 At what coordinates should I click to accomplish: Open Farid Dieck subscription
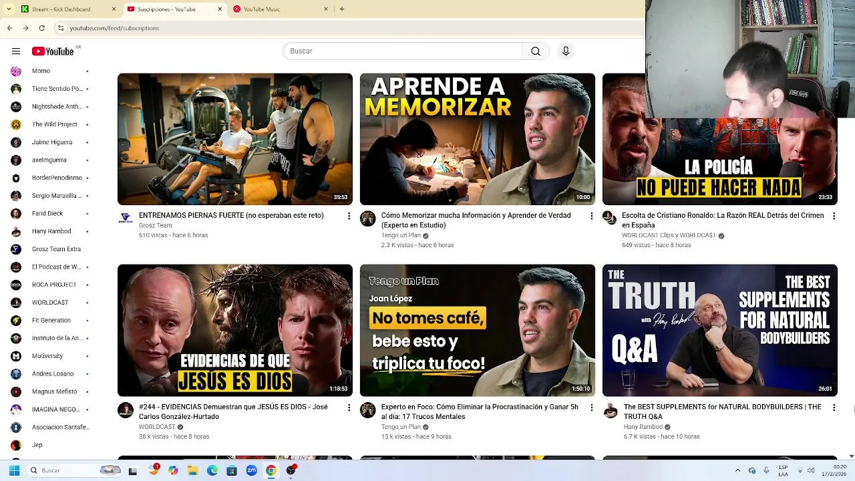[x=50, y=213]
